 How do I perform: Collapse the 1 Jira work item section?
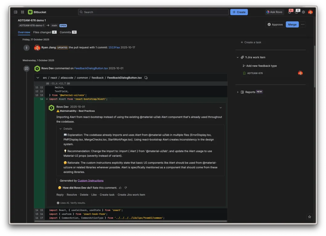(238, 57)
